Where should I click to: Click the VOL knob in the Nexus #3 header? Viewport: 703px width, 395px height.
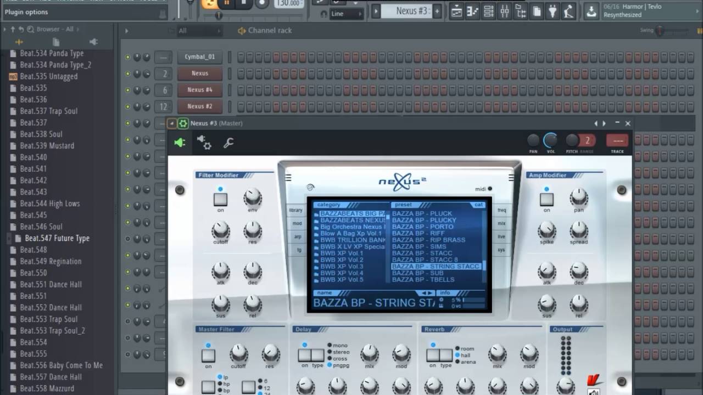click(550, 141)
